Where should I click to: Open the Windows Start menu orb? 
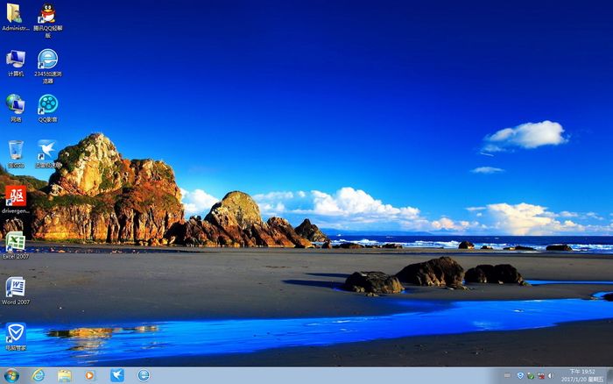pos(11,375)
